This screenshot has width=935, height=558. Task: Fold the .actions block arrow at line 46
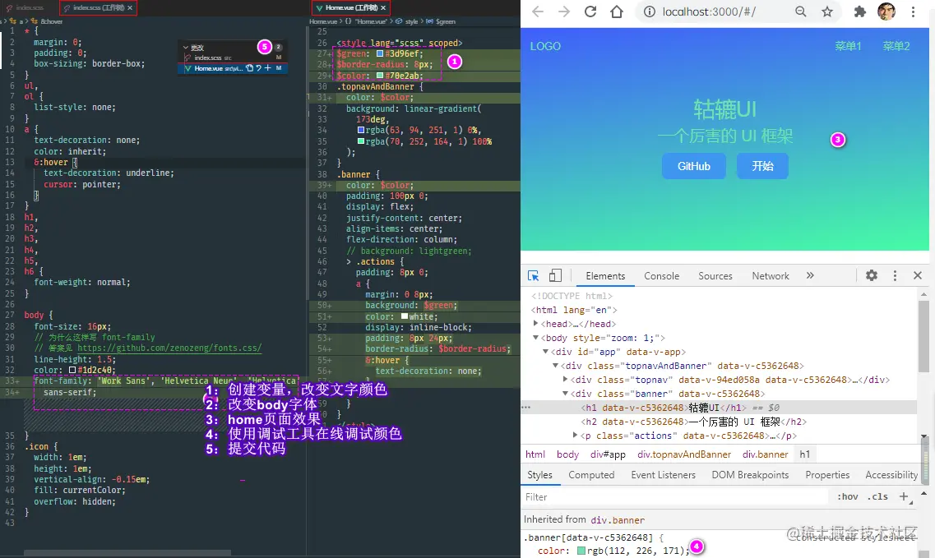tap(349, 261)
